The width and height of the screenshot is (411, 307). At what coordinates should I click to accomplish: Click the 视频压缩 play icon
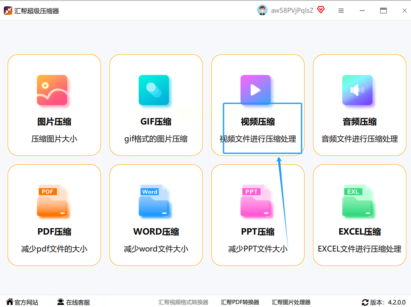[256, 89]
